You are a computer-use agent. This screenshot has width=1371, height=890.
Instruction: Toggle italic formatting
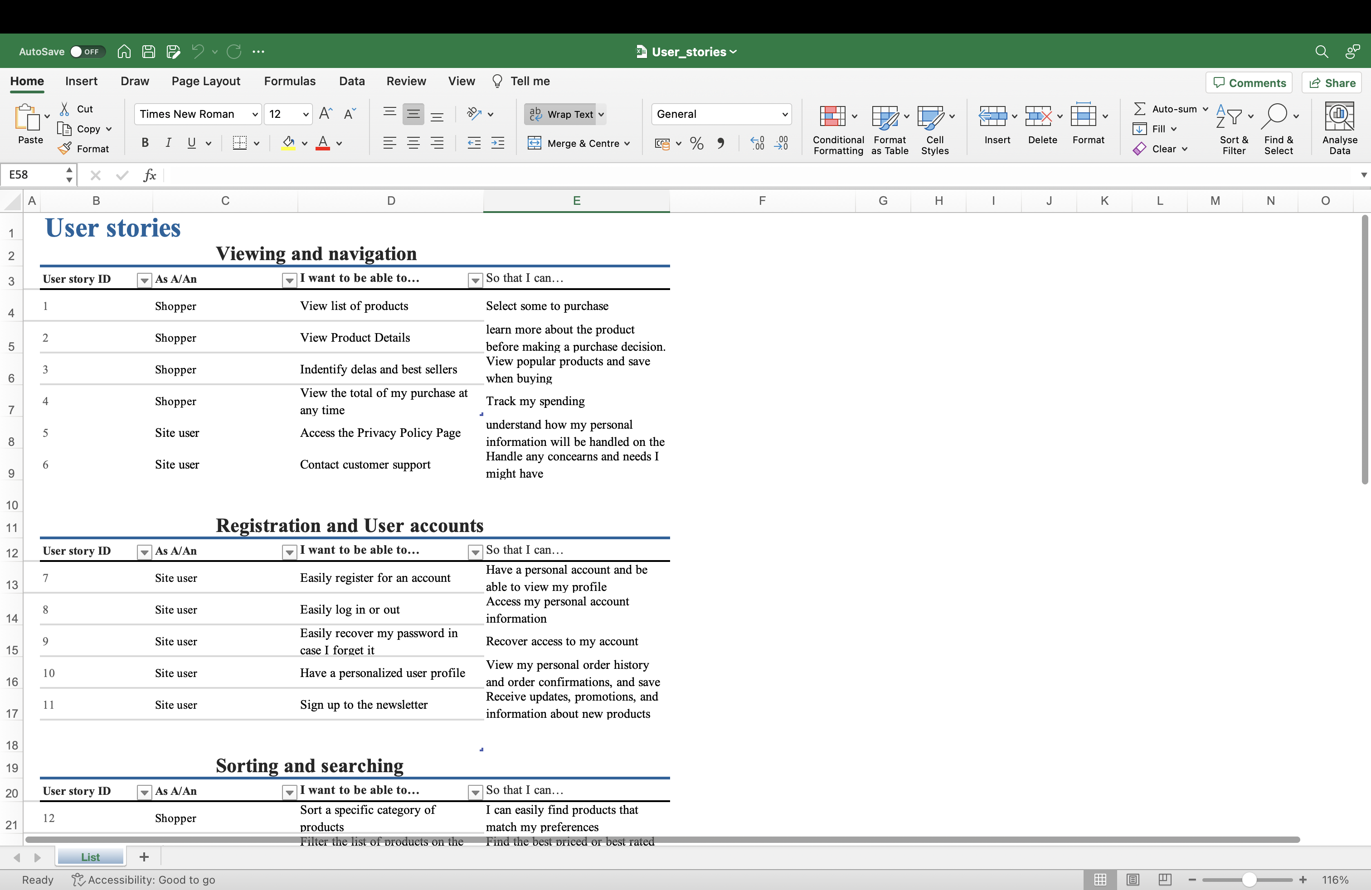168,143
